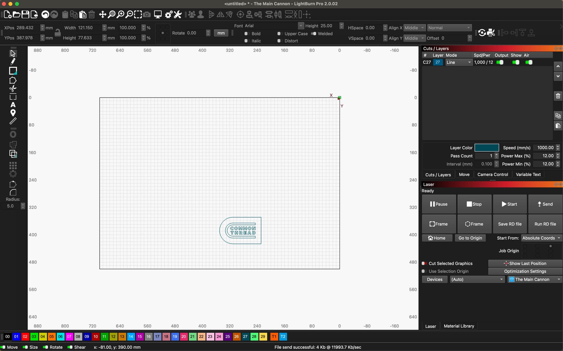Switch to the Camera Control tab

[x=493, y=175]
